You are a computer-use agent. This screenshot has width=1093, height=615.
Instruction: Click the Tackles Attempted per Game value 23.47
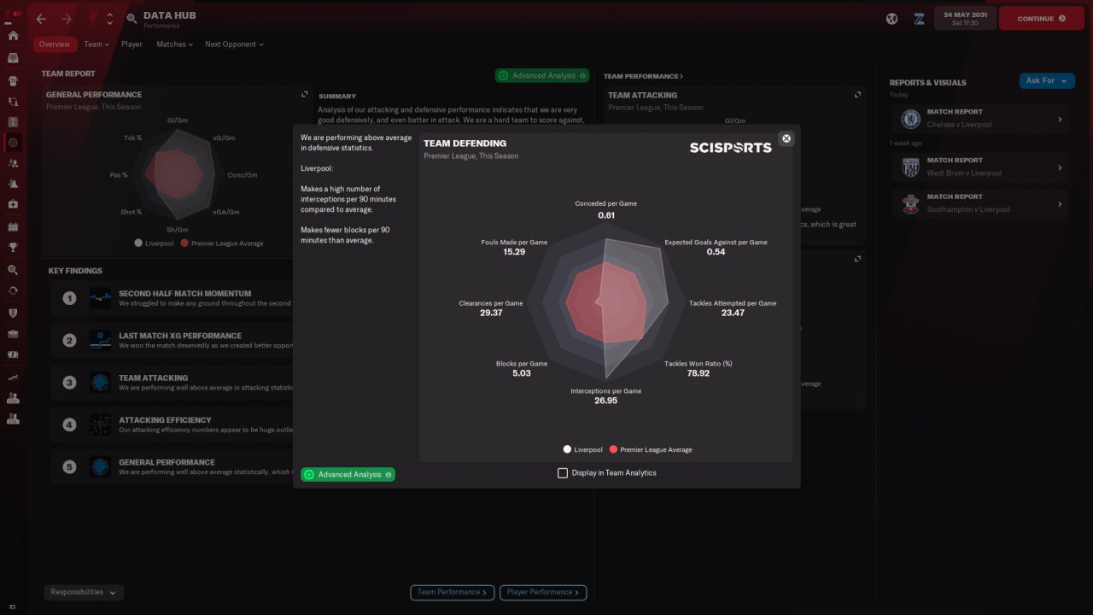[x=733, y=313]
